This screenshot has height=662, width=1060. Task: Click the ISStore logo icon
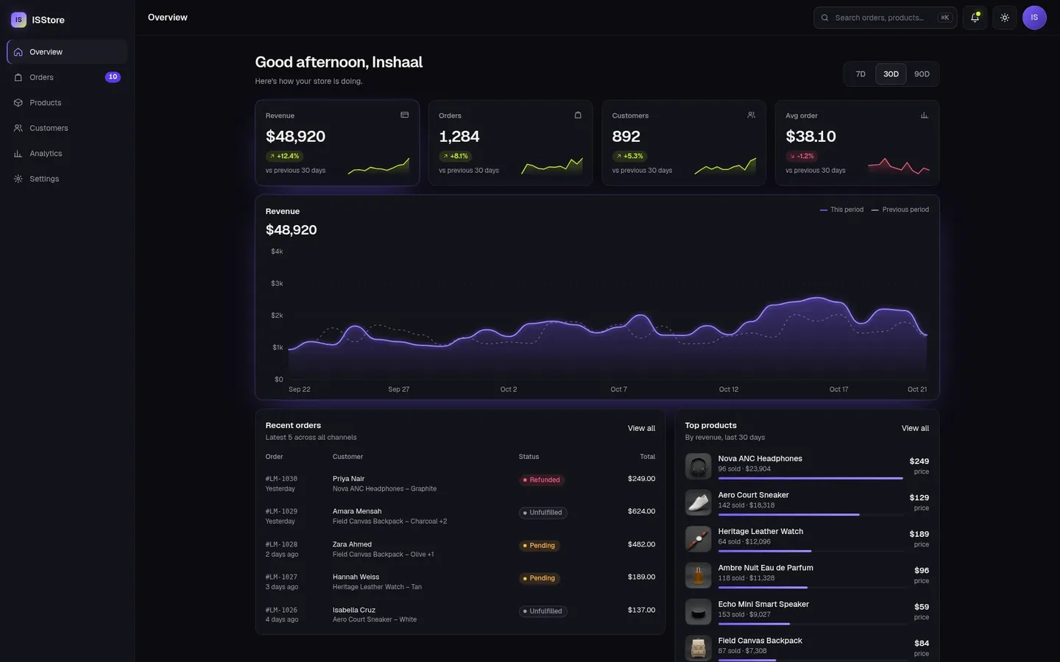pos(18,20)
